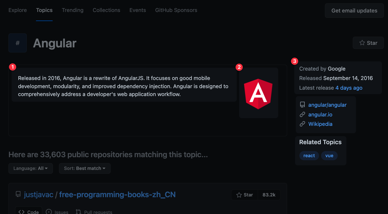
Task: Click the star icon in the topic Star button
Action: [362, 43]
